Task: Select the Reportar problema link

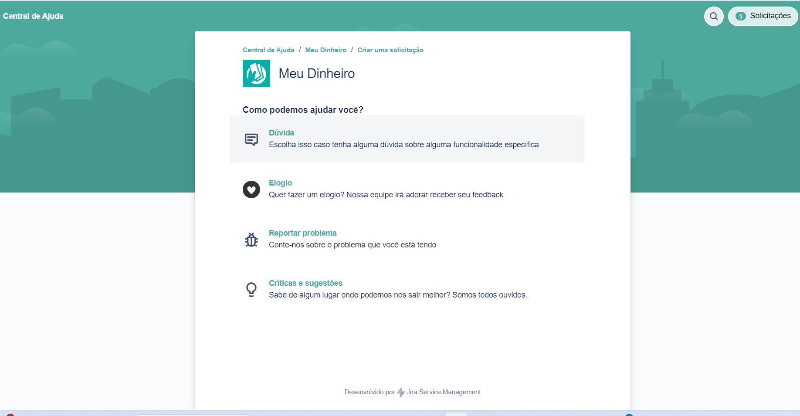Action: pyautogui.click(x=302, y=233)
